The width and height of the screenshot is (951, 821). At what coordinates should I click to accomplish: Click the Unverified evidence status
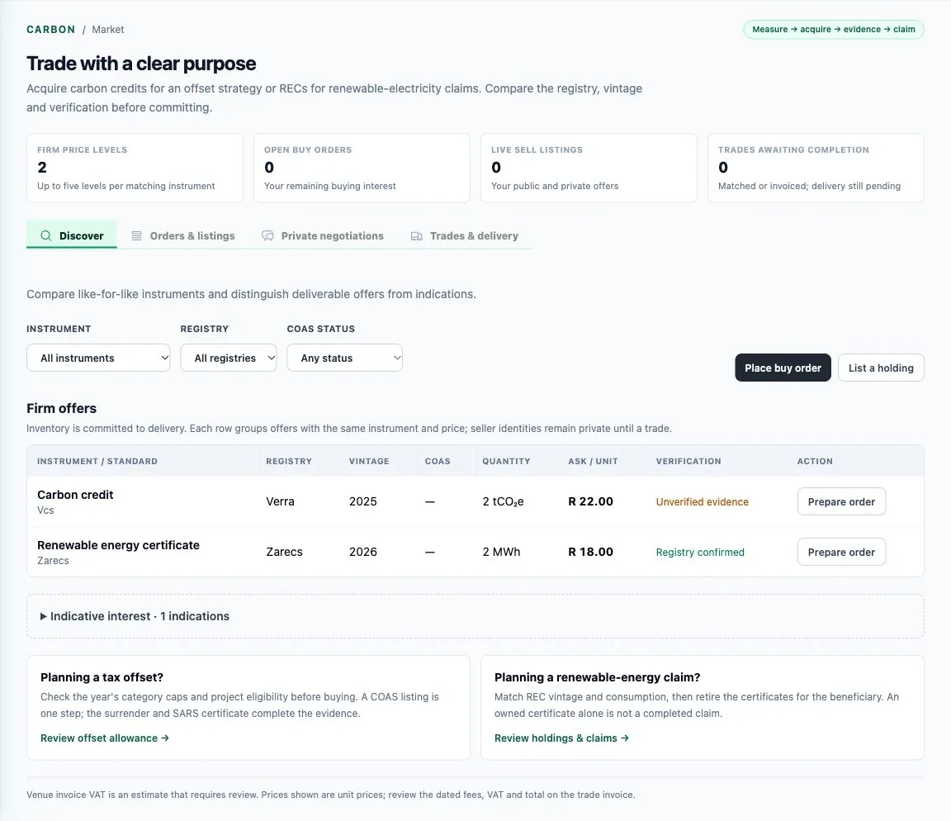pos(702,502)
